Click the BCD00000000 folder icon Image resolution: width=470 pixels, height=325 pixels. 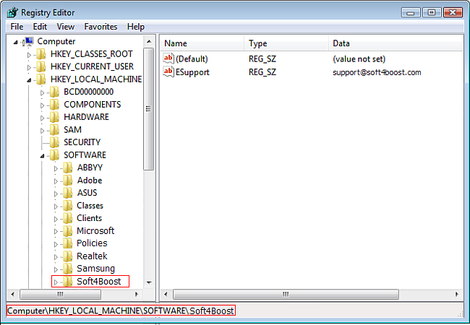(x=54, y=92)
